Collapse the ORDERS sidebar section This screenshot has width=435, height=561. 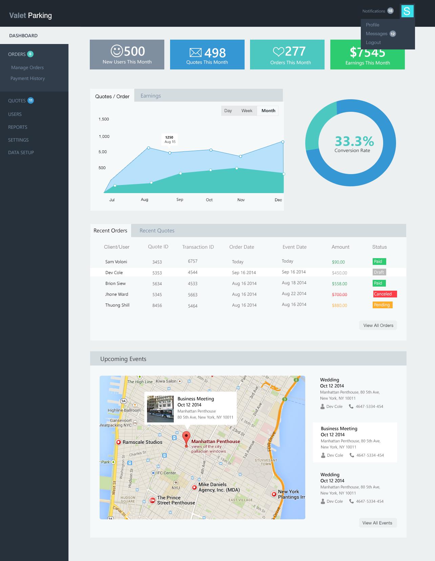click(17, 54)
